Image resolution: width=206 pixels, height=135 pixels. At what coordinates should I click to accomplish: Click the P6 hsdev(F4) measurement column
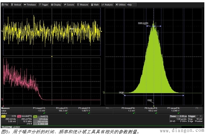point(151,110)
